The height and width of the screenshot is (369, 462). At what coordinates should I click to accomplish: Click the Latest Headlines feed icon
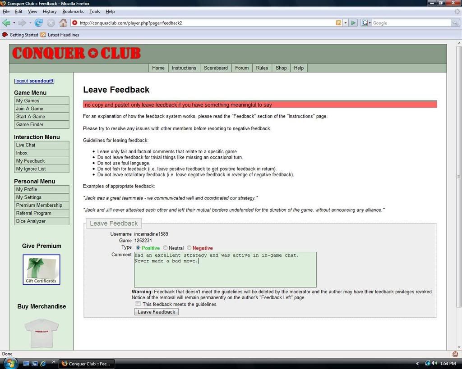point(43,35)
